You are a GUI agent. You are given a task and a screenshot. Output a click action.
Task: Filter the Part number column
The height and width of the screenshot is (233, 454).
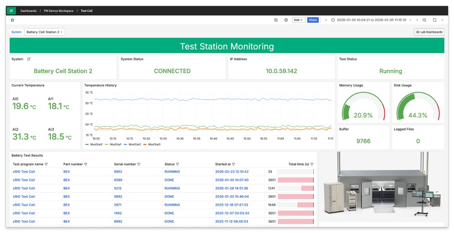(x=85, y=164)
